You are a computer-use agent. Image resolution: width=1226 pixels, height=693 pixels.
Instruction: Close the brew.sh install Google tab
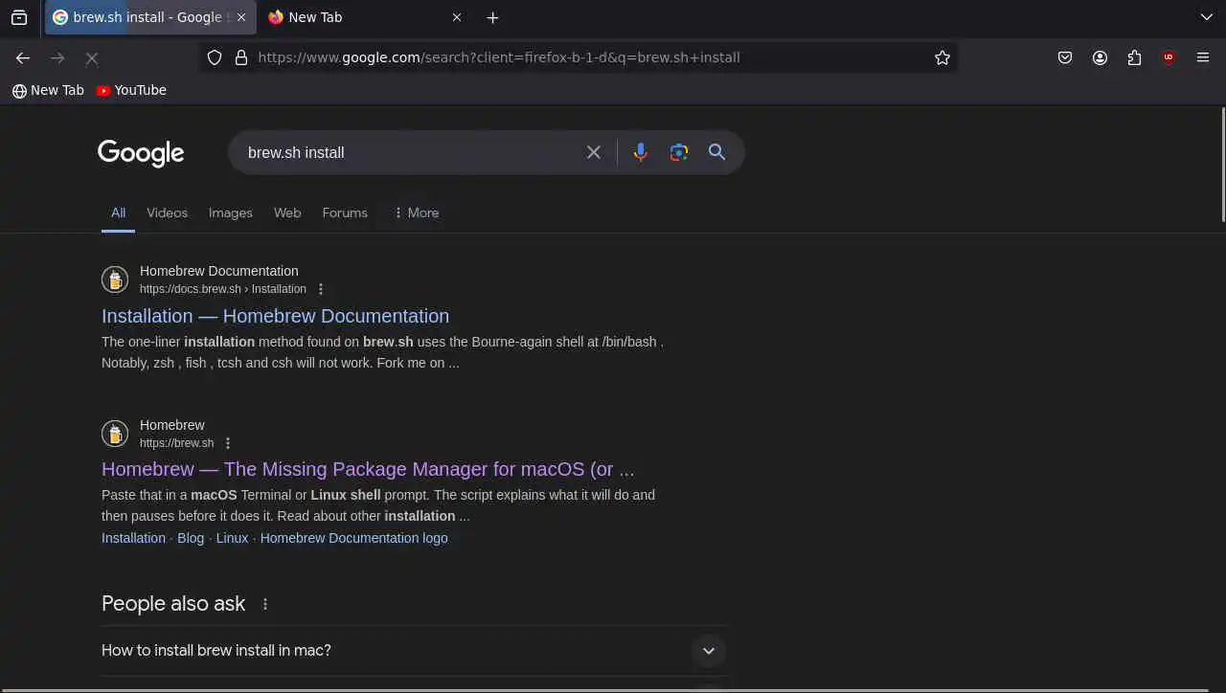[241, 17]
